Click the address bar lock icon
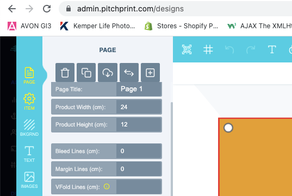This screenshot has height=196, width=292. 69,9
